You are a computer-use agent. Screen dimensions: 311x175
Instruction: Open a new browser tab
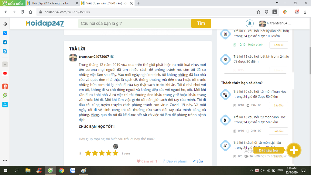click(x=138, y=3)
